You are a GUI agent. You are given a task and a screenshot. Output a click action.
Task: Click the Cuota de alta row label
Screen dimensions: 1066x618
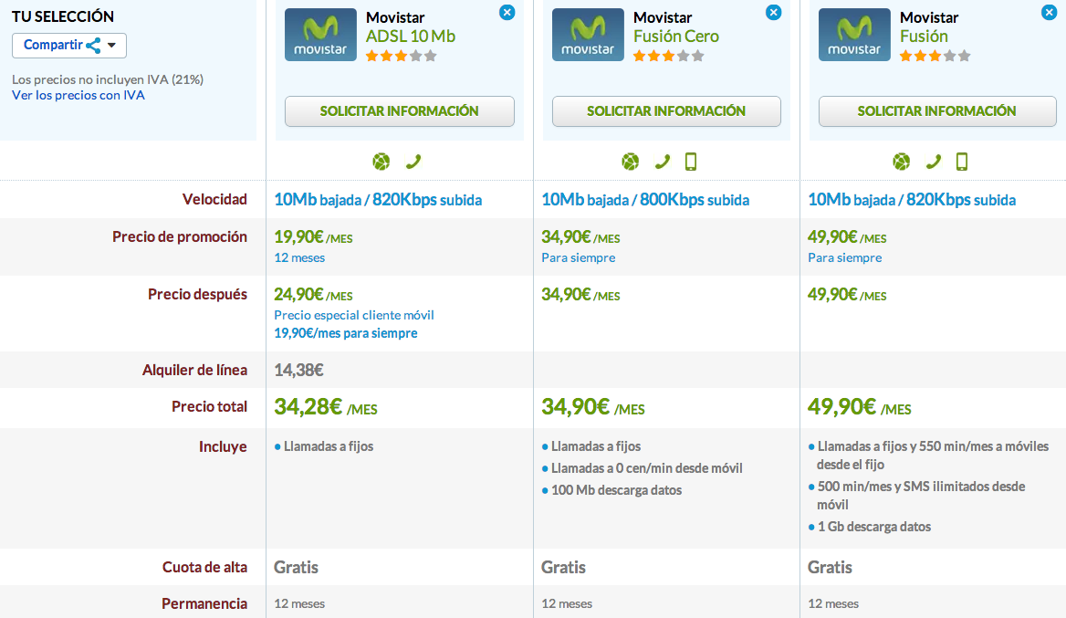204,567
